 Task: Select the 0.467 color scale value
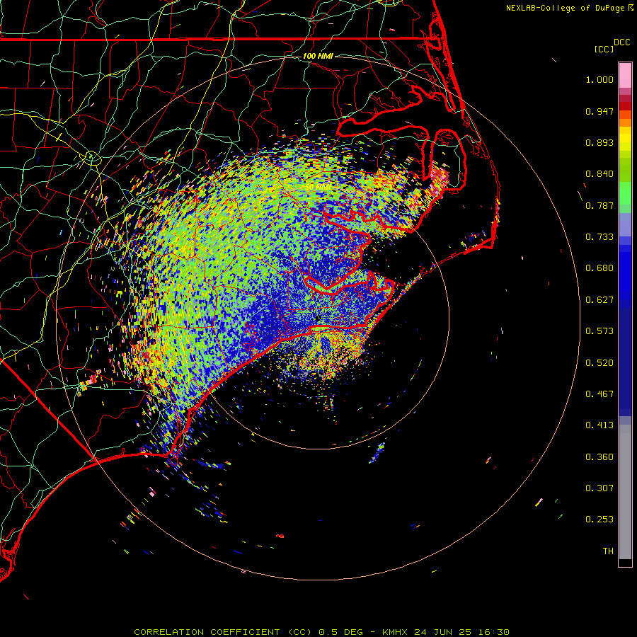coord(599,394)
